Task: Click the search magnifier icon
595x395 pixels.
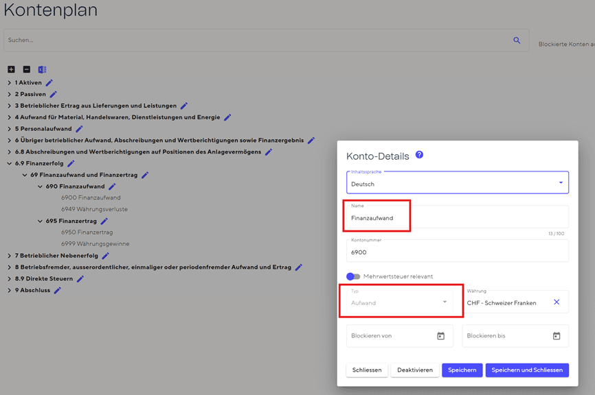Action: (517, 40)
